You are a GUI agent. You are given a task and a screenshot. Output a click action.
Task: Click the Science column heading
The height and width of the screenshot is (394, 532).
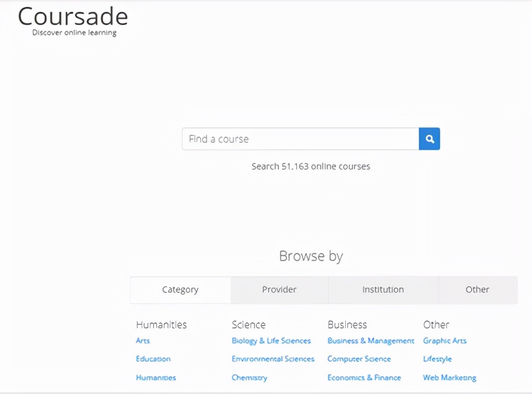tap(249, 325)
